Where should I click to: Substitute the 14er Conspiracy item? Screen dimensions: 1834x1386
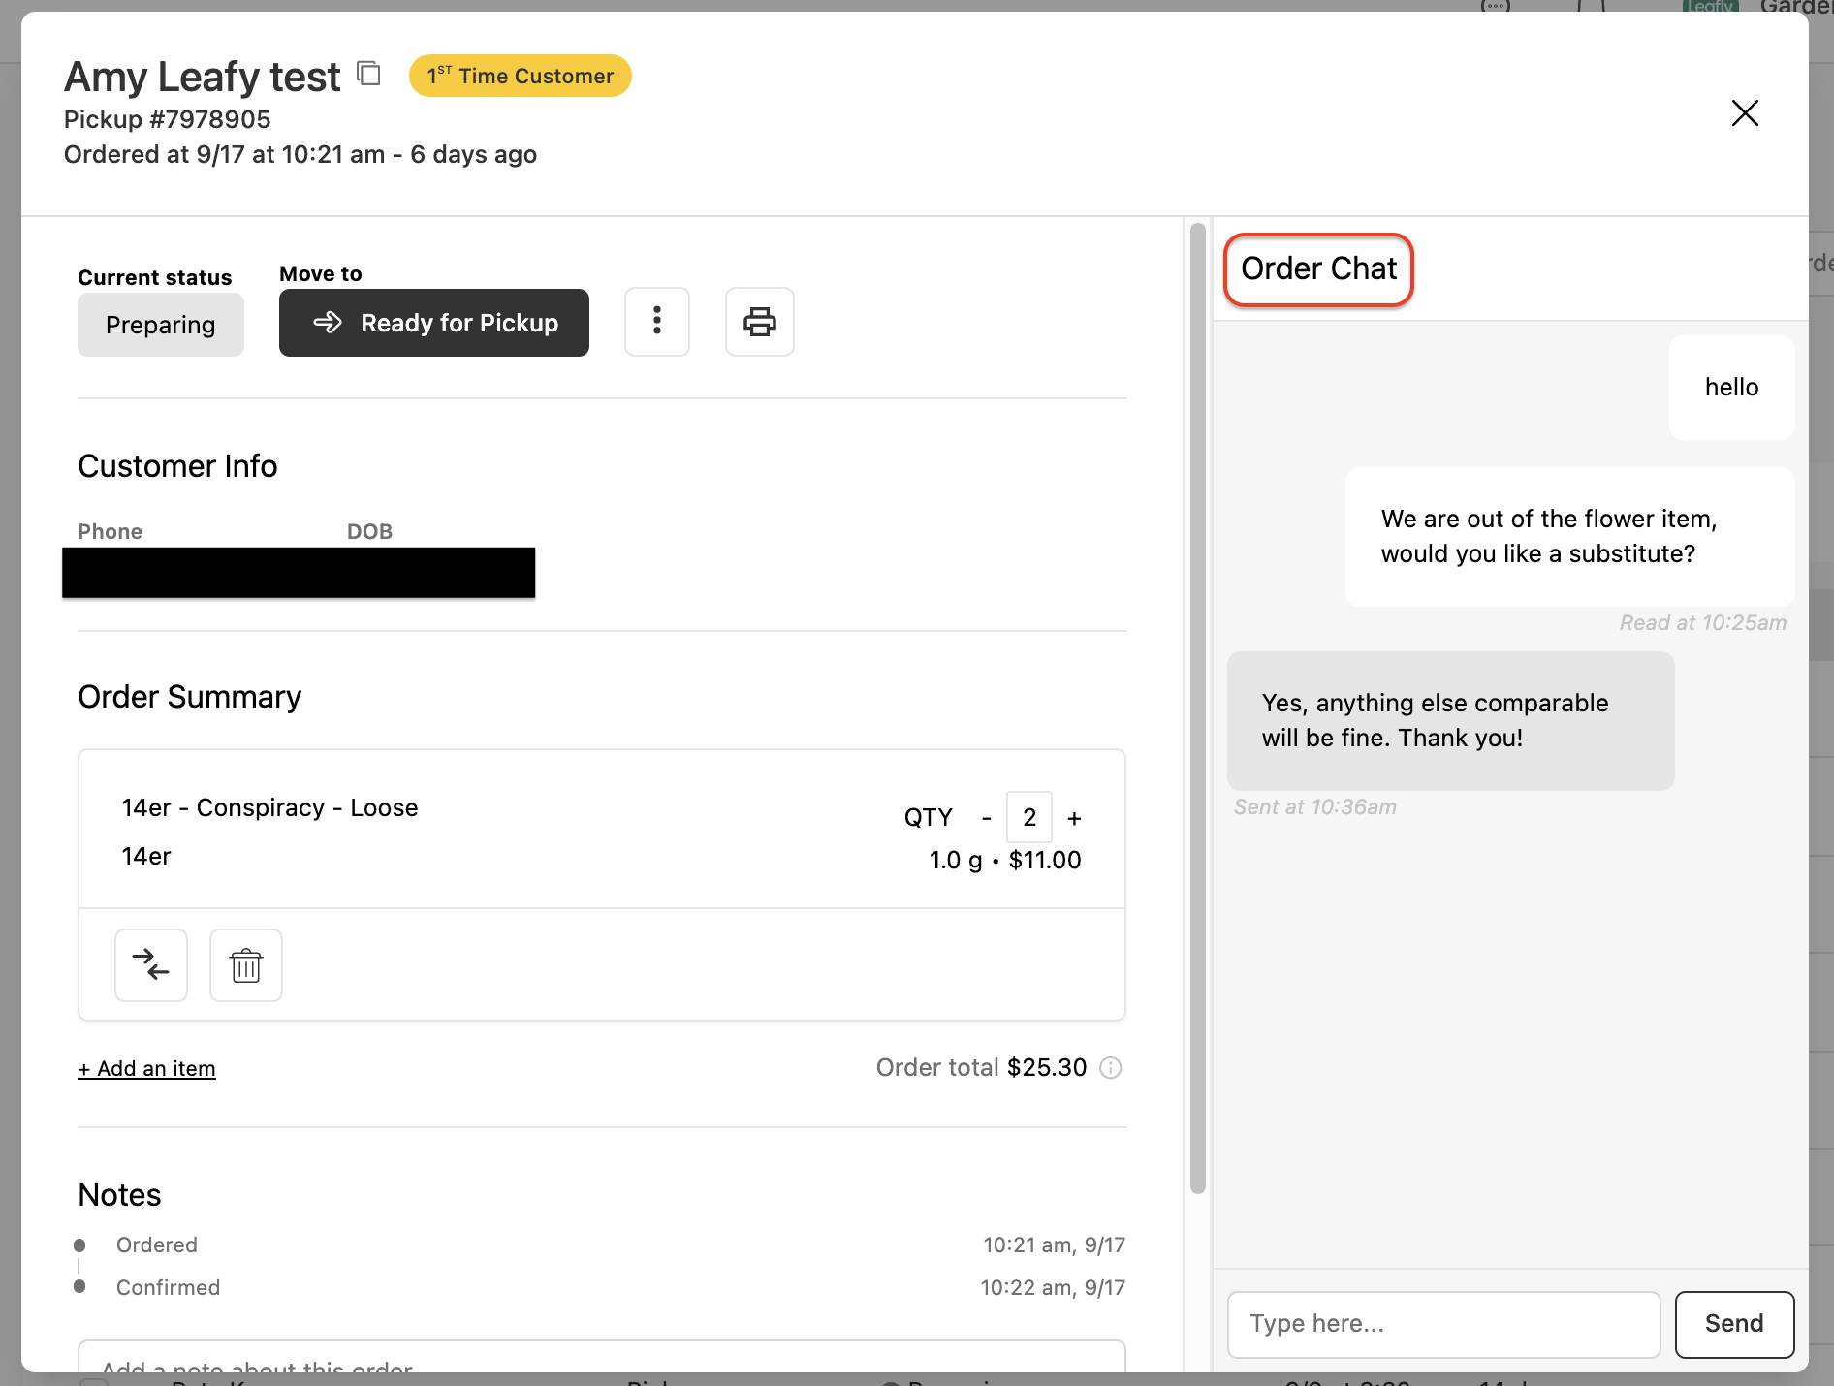tap(151, 964)
